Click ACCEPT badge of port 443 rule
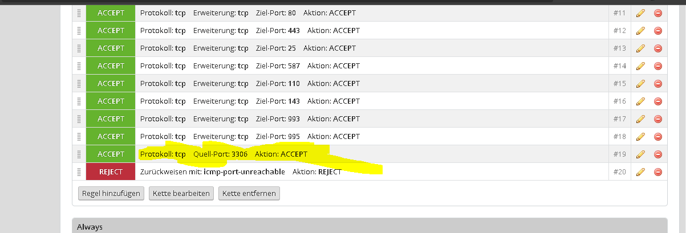This screenshot has width=686, height=233. 111,30
